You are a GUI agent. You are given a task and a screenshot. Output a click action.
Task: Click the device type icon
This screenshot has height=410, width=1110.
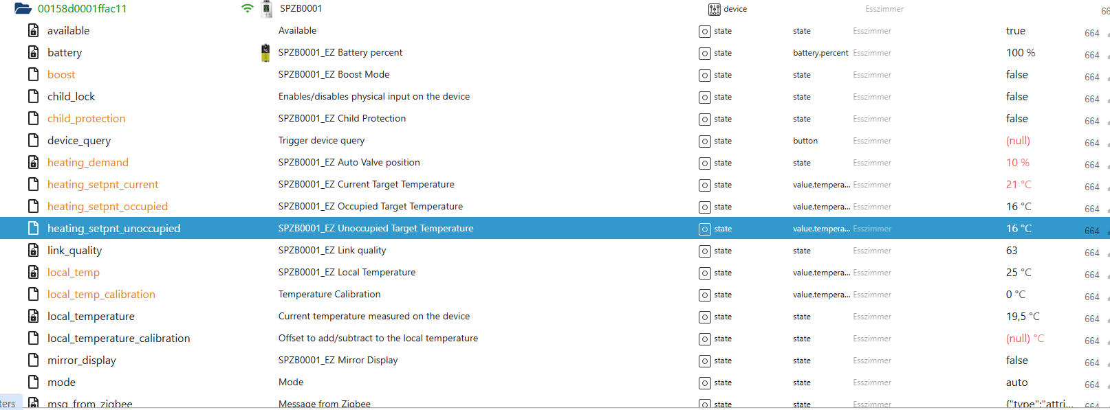(715, 9)
